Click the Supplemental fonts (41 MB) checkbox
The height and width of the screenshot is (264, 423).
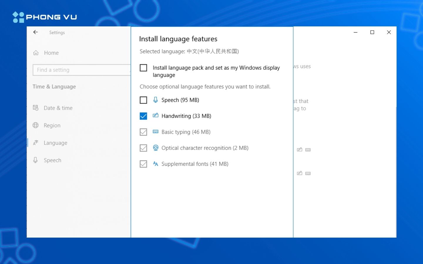tap(143, 164)
